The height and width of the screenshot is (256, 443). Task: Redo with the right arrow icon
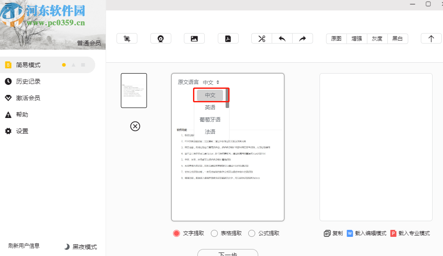click(302, 38)
